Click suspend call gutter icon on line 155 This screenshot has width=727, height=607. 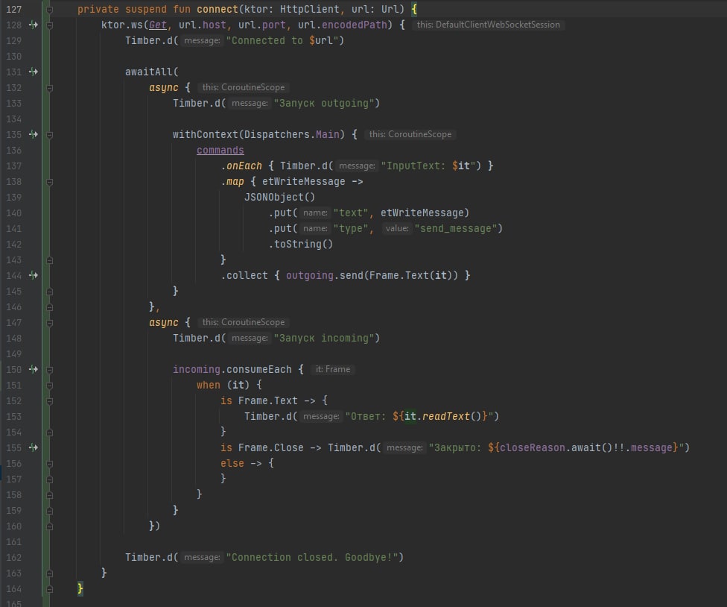tap(34, 447)
